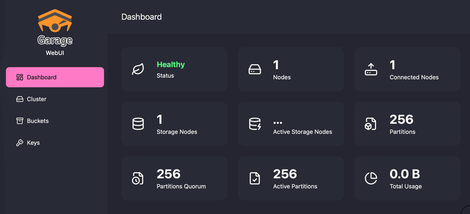Image resolution: width=470 pixels, height=214 pixels.
Task: Click the pie chart icon for Total Usage
Action: point(371,178)
